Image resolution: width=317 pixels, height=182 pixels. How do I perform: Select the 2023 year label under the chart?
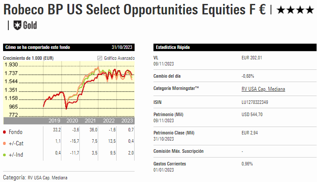(x=127, y=121)
